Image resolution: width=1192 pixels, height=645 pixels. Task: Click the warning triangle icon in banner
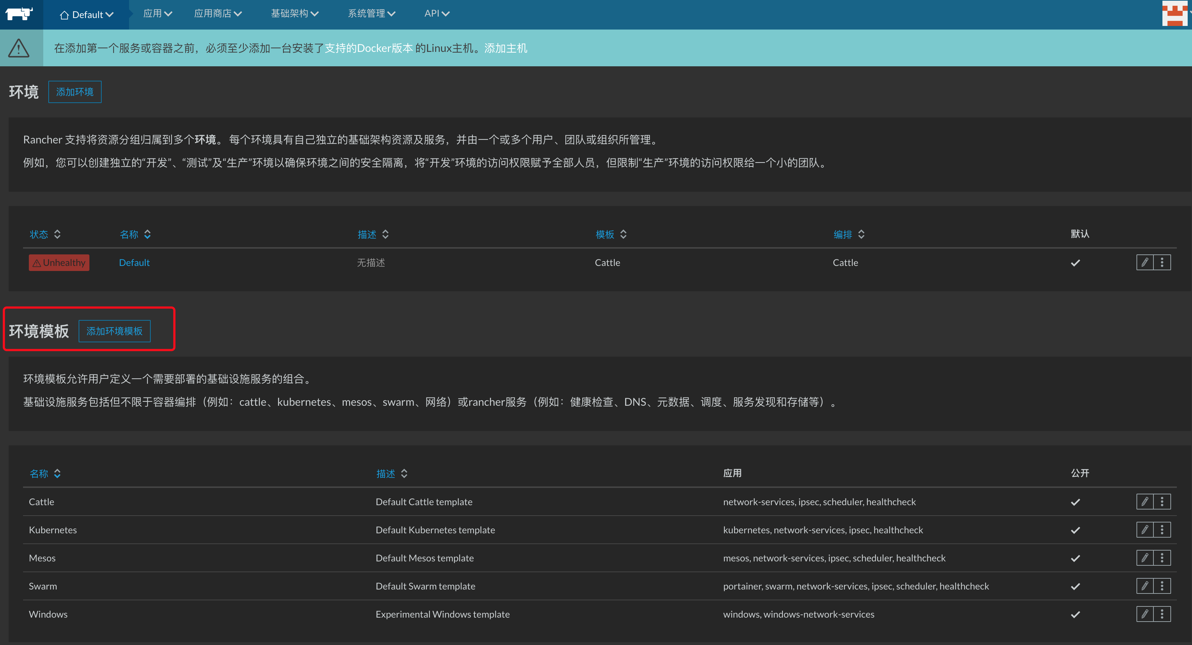pos(19,48)
